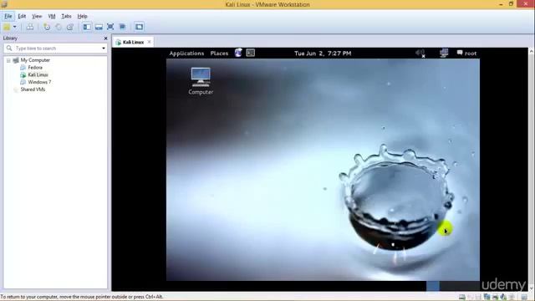Click the network connection icon in Kali panel
Image resolution: width=535 pixels, height=301 pixels.
coord(444,53)
